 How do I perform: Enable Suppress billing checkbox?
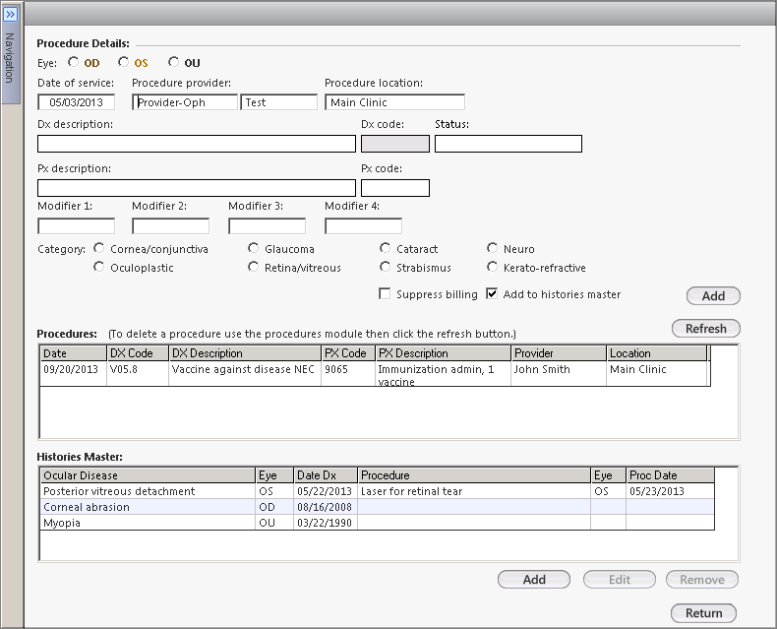[x=385, y=293]
